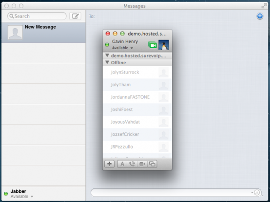Click the Search field
This screenshot has height=202, width=270.
coord(37,16)
